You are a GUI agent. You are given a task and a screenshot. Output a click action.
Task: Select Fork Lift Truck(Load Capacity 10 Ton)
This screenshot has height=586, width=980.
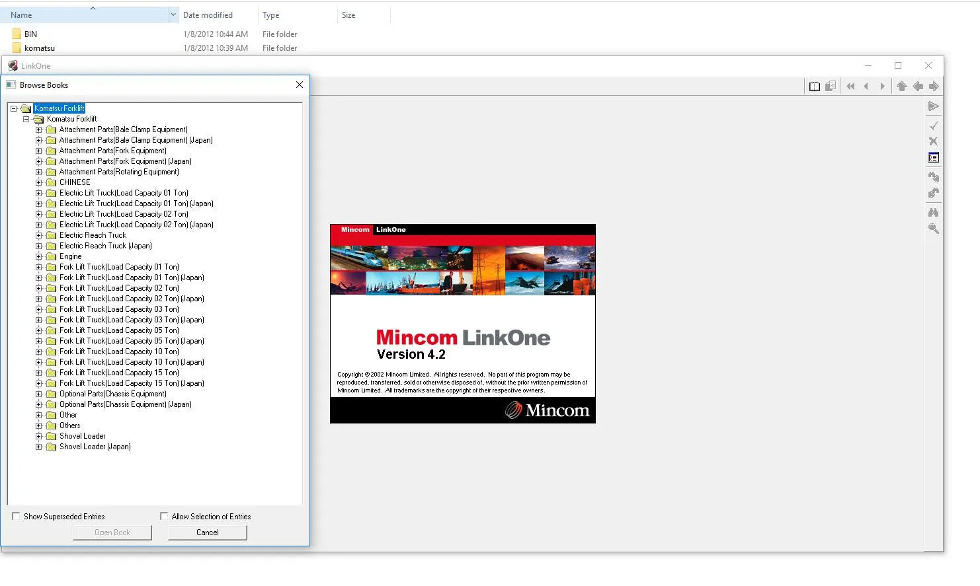119,351
